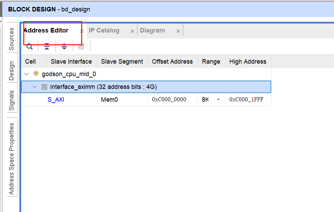This screenshot has width=334, height=212.
Task: Click the S_AXI slave interface link
Action: point(56,99)
